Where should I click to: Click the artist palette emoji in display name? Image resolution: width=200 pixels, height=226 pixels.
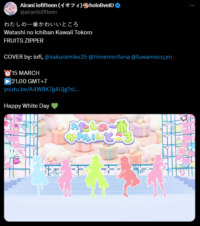86,6
